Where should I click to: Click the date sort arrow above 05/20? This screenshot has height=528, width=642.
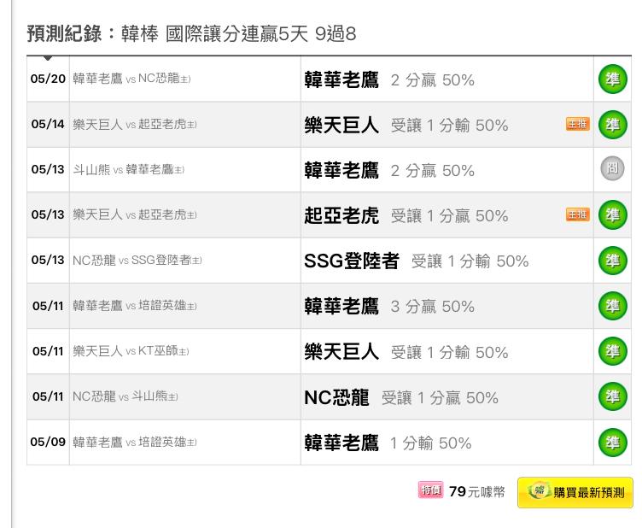48,58
